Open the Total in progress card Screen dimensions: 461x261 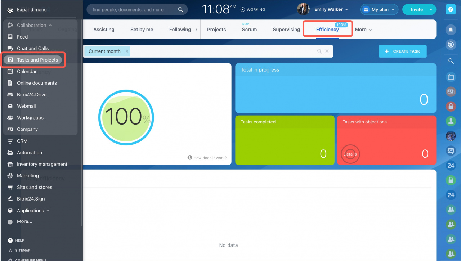[x=336, y=88]
